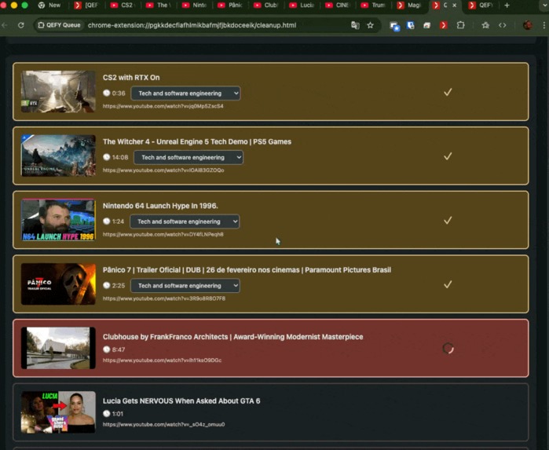Open YouTube link for The Witcher 4
The width and height of the screenshot is (549, 450).
[163, 170]
